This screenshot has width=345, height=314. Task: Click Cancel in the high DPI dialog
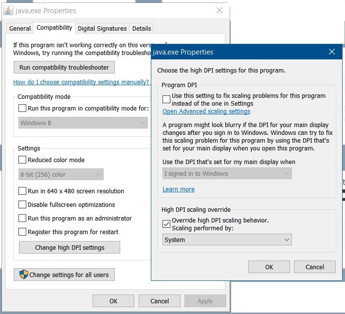click(x=315, y=267)
